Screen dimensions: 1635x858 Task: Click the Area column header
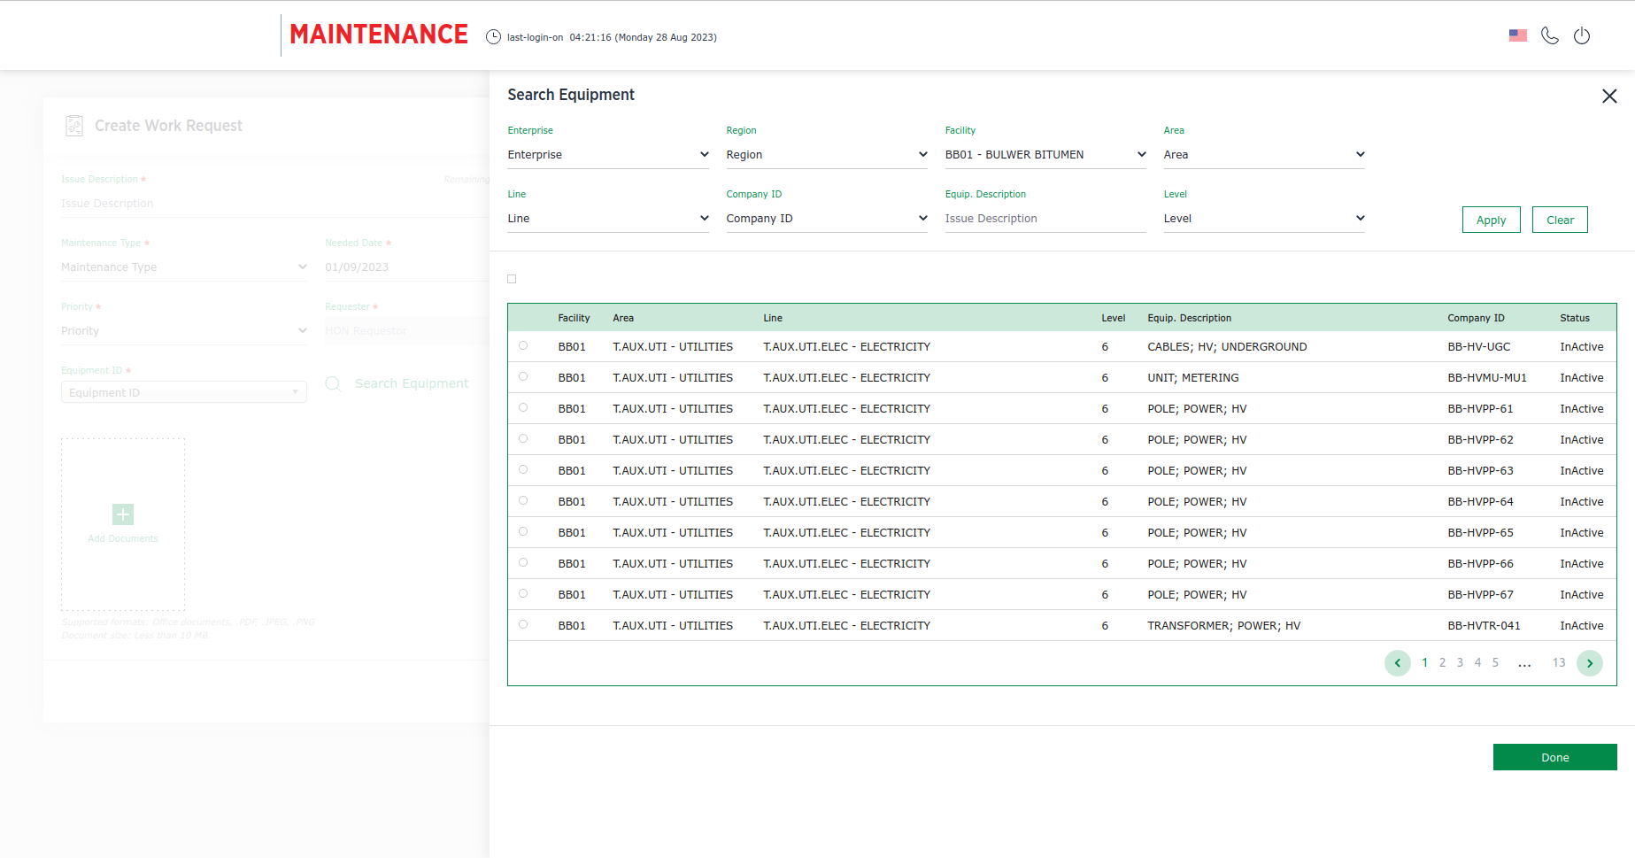pyautogui.click(x=623, y=318)
